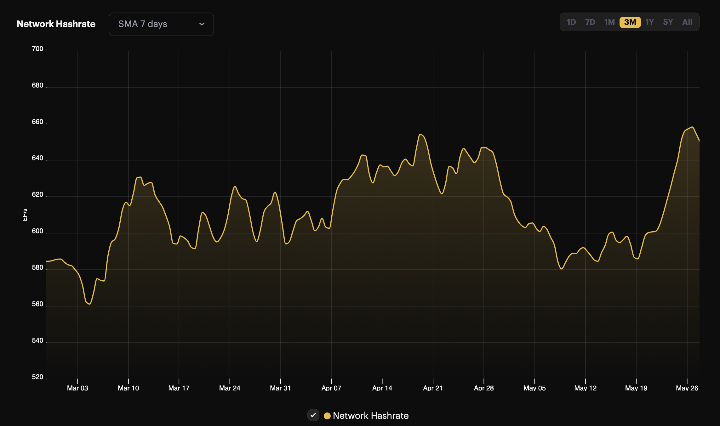Click the Network Hashrate chart title
This screenshot has width=720, height=426.
point(56,24)
